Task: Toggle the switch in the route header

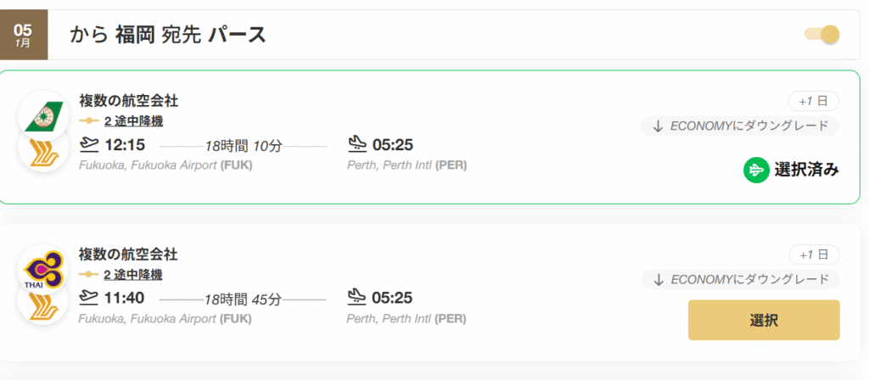Action: (821, 35)
